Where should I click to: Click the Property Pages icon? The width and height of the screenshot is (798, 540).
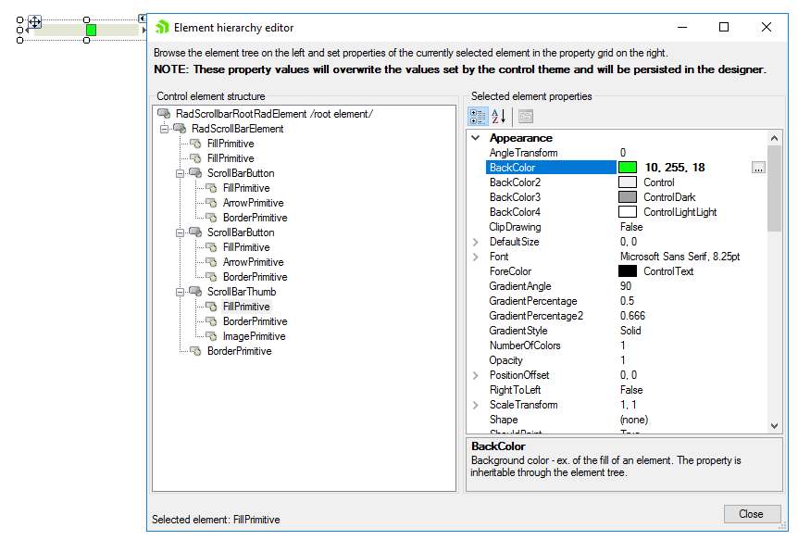point(526,116)
